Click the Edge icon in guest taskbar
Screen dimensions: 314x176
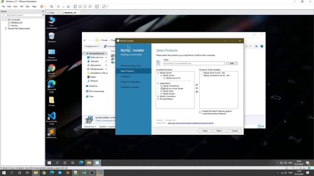point(81,163)
